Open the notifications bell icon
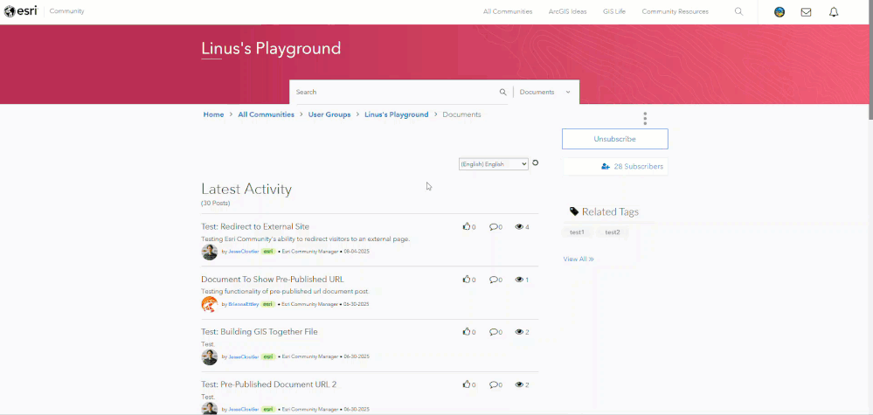 [834, 11]
